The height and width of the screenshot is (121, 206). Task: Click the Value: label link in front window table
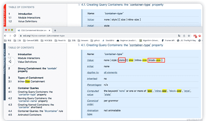tap(91, 60)
